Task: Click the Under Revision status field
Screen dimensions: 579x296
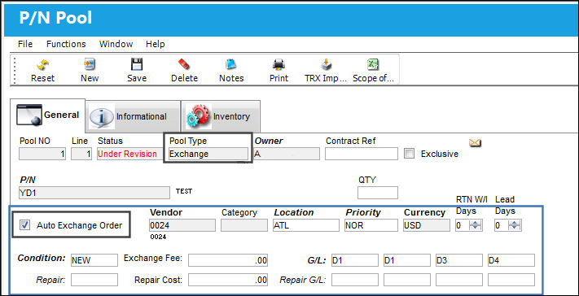Action: (129, 154)
